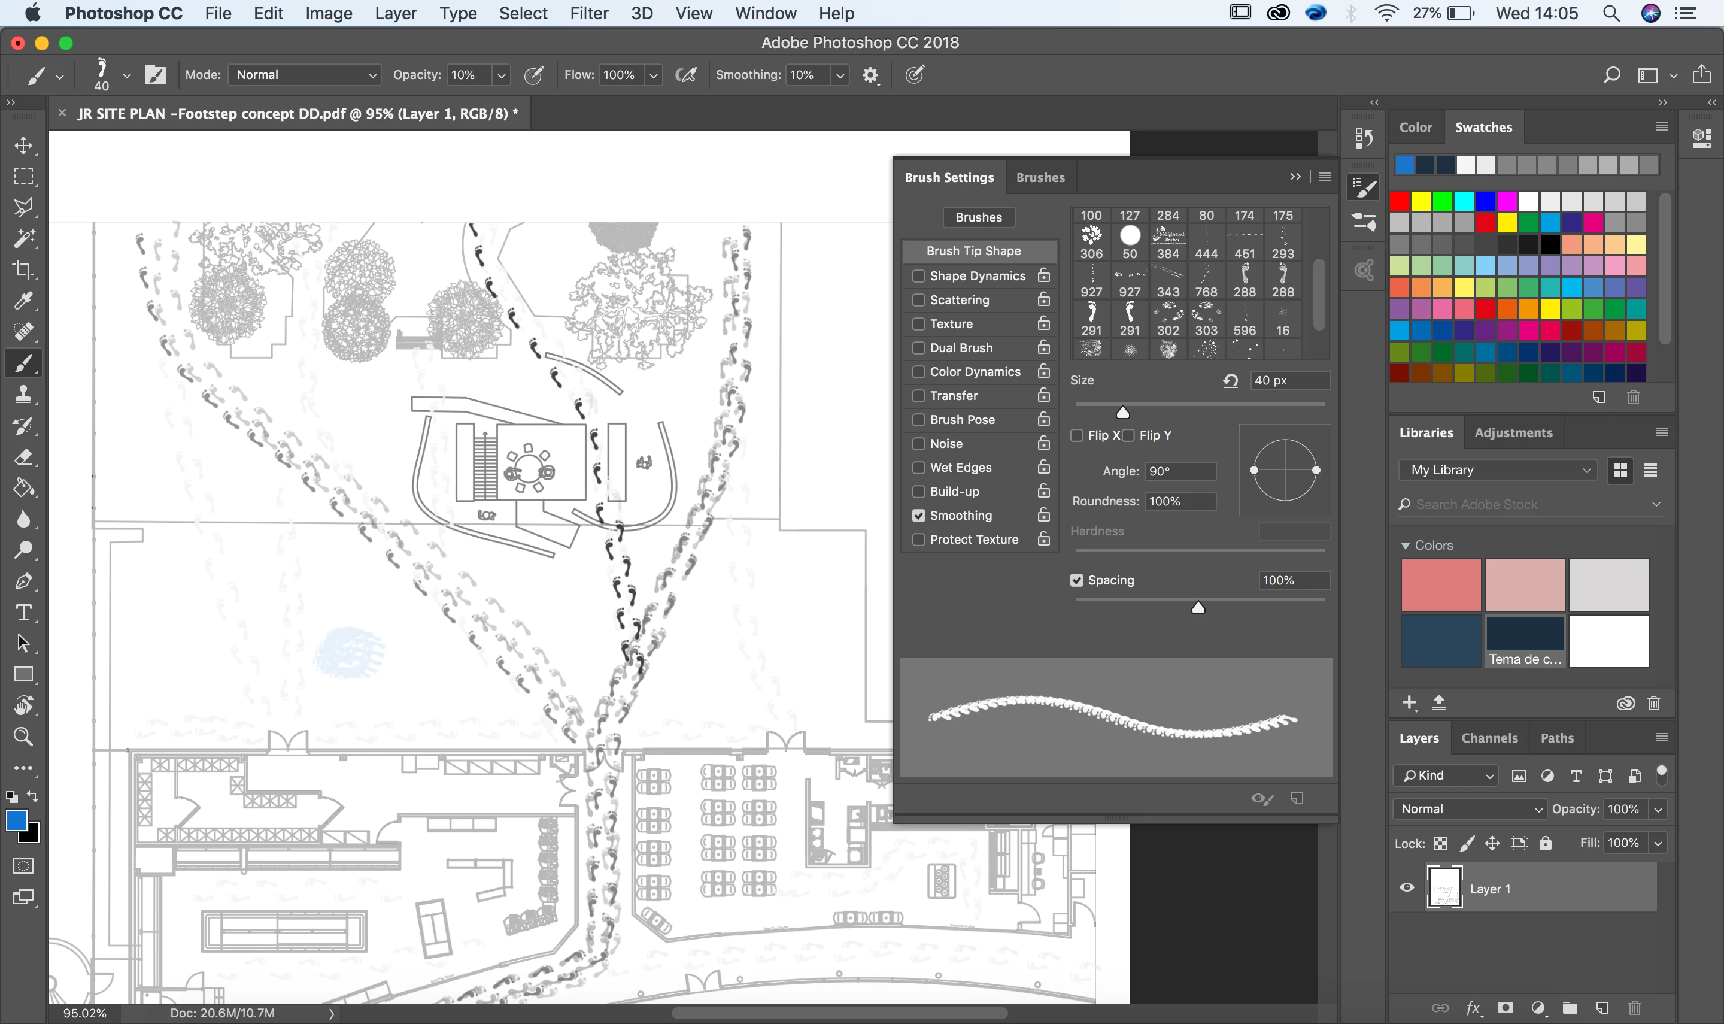Select the Eyedropper tool
Image resolution: width=1724 pixels, height=1024 pixels.
coord(23,301)
